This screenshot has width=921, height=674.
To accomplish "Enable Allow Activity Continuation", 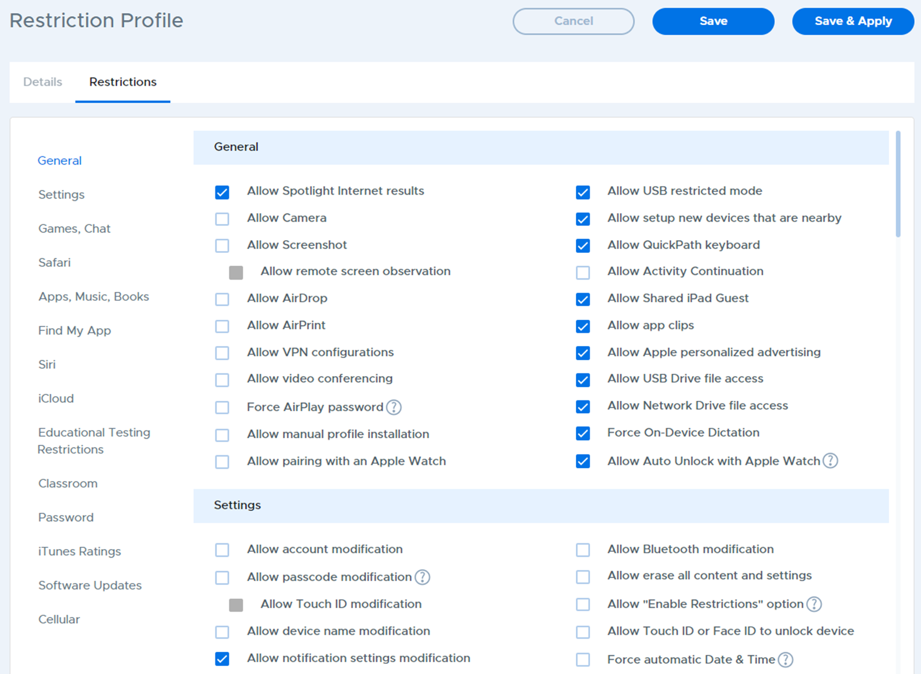I will pos(583,272).
